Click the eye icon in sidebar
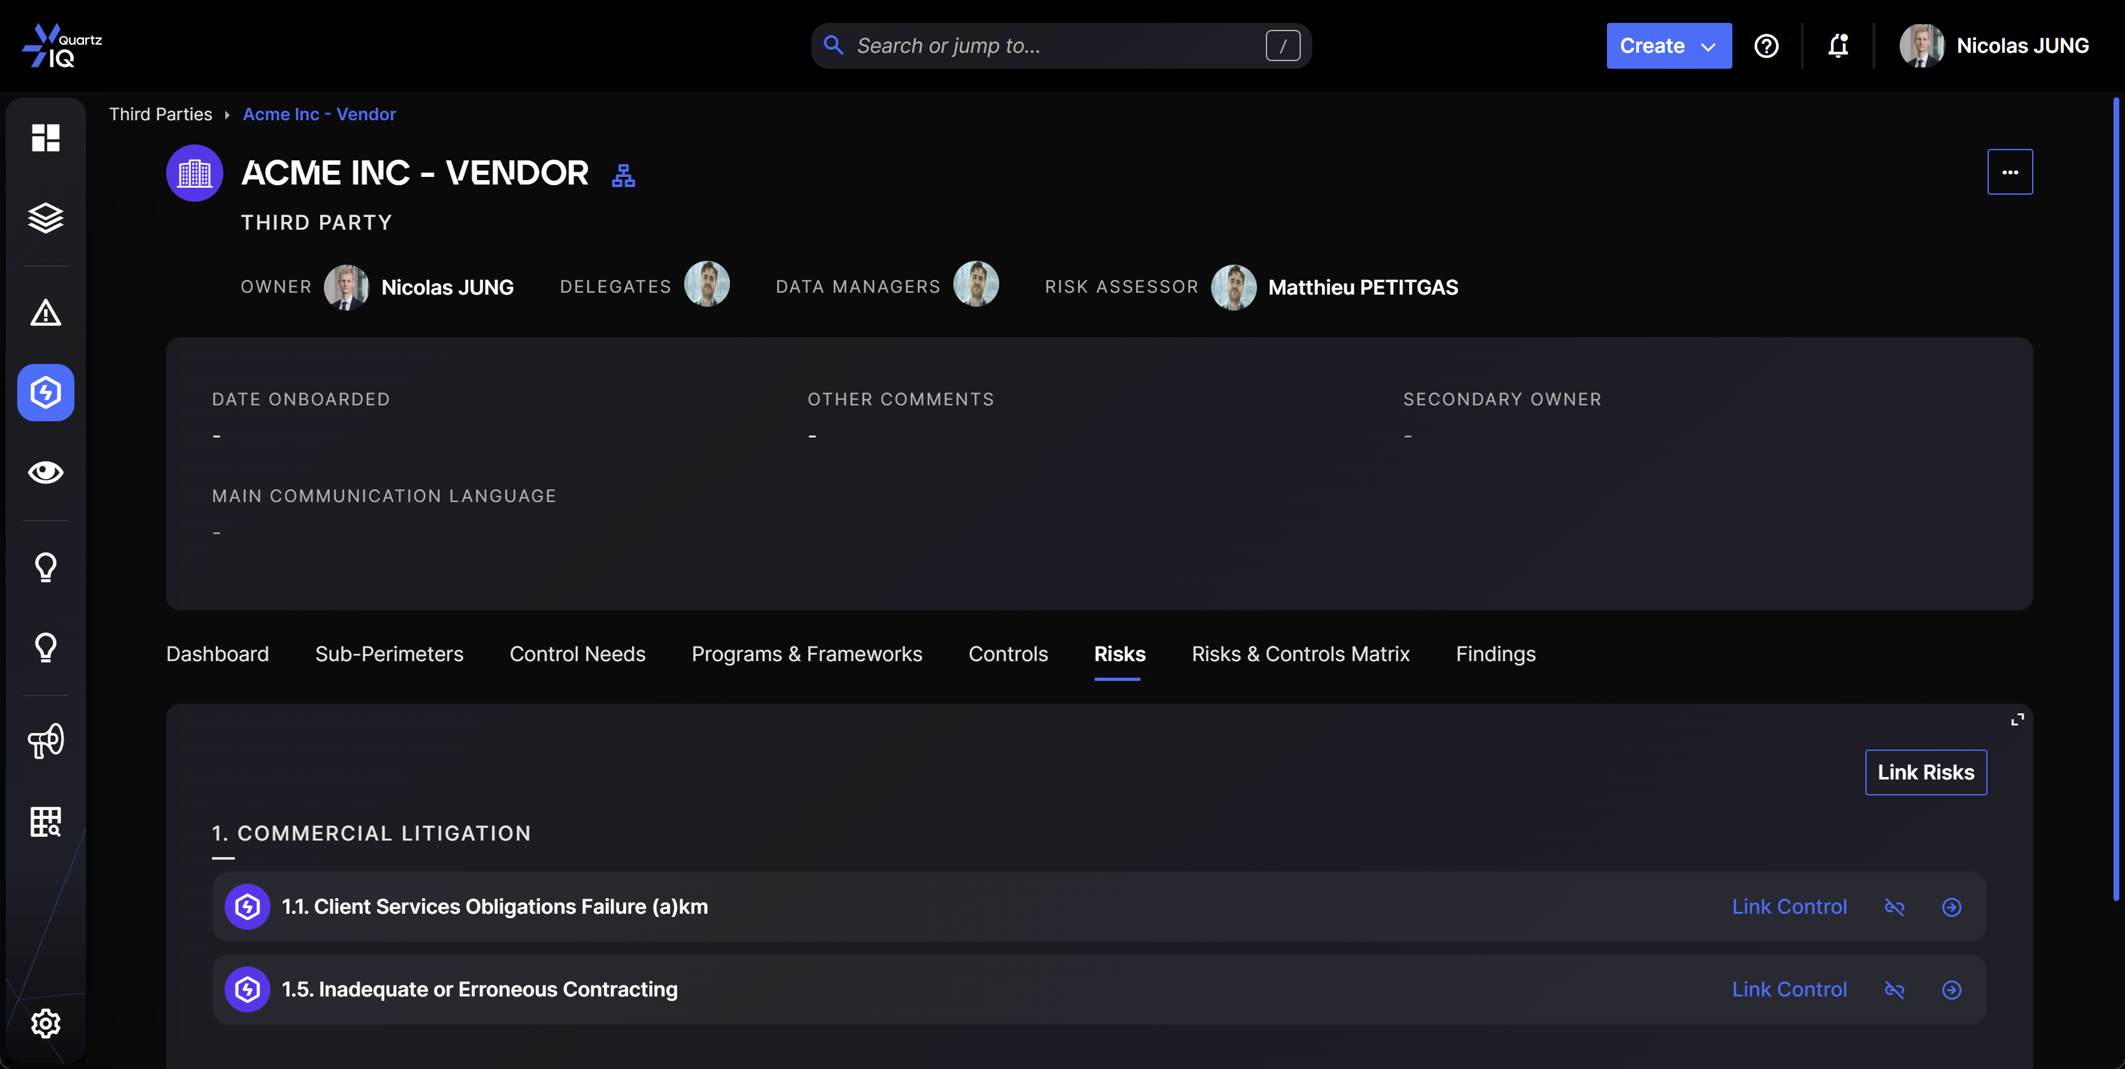The width and height of the screenshot is (2125, 1069). tap(45, 472)
